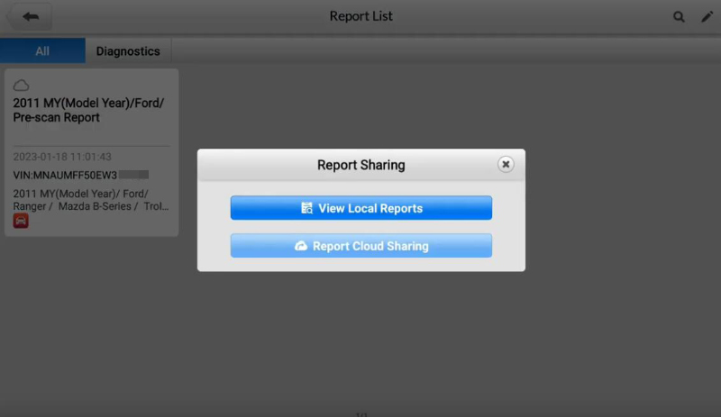Click the cloud icon in Report Cloud Sharing
Image resolution: width=721 pixels, height=417 pixels.
pos(301,246)
